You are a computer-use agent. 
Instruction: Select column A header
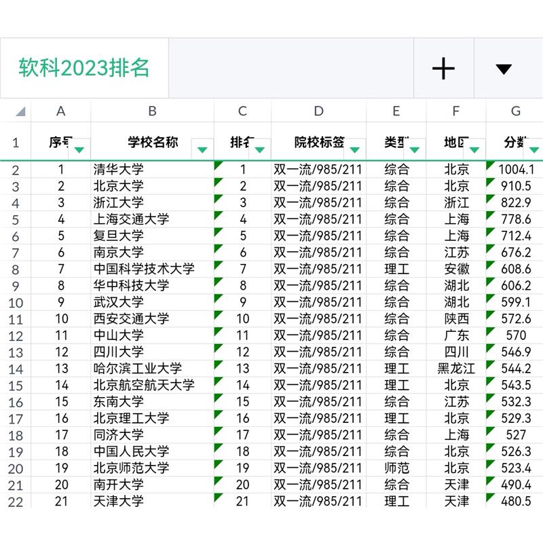pos(61,111)
